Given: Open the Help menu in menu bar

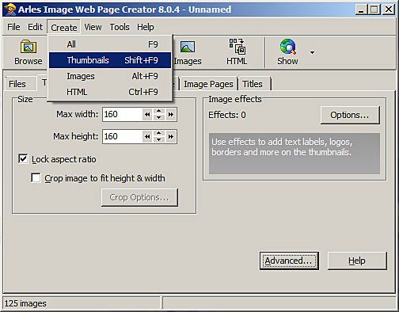Looking at the screenshot, I should point(146,27).
